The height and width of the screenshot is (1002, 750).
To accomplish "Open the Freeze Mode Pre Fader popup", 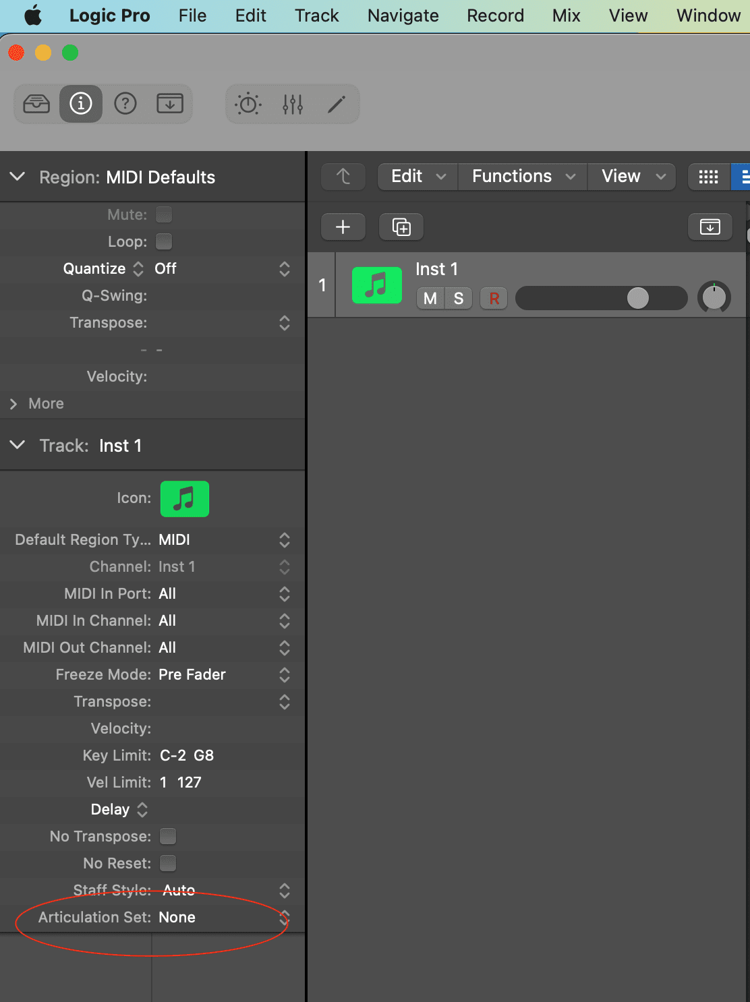I will (225, 674).
